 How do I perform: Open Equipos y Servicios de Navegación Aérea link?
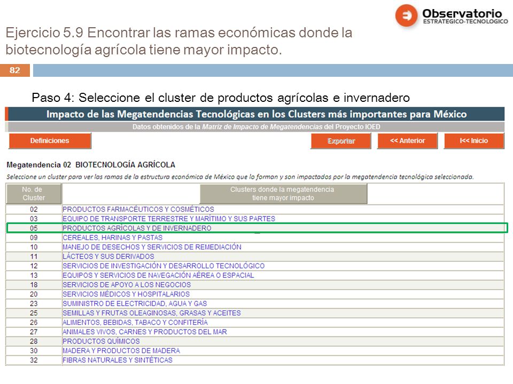[x=158, y=276]
